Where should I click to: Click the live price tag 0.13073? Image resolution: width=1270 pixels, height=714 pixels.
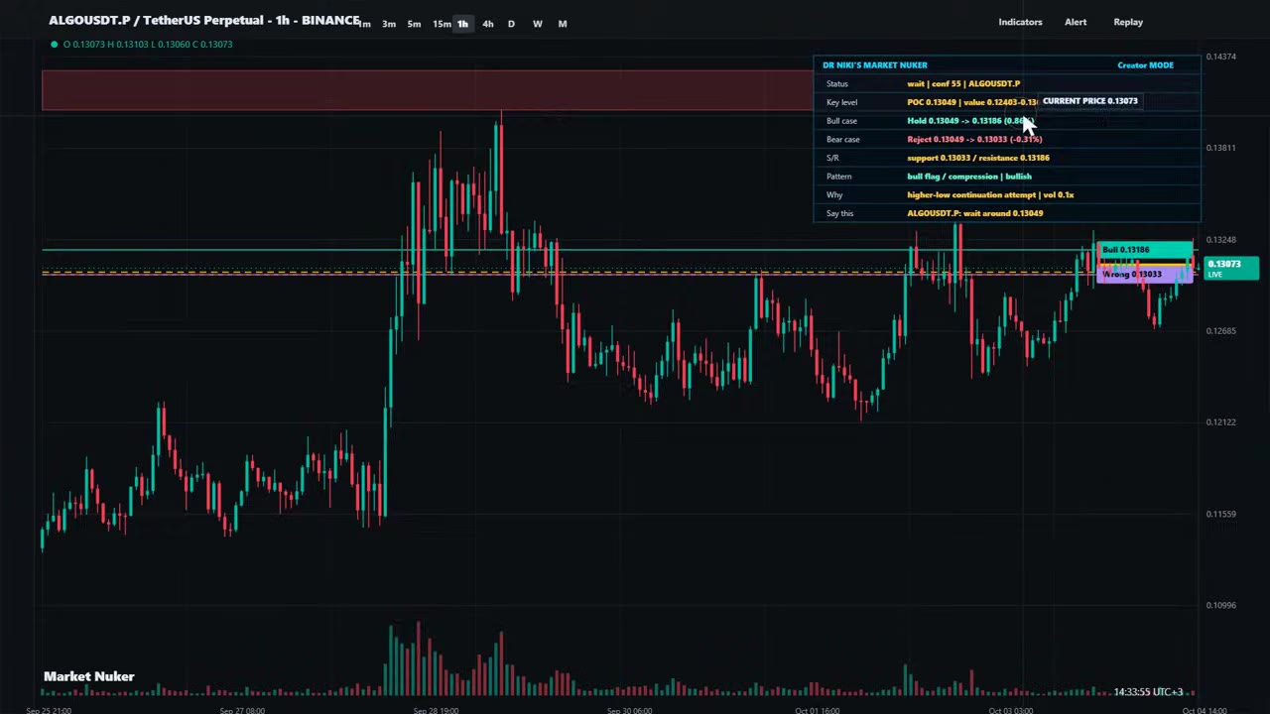[1230, 267]
